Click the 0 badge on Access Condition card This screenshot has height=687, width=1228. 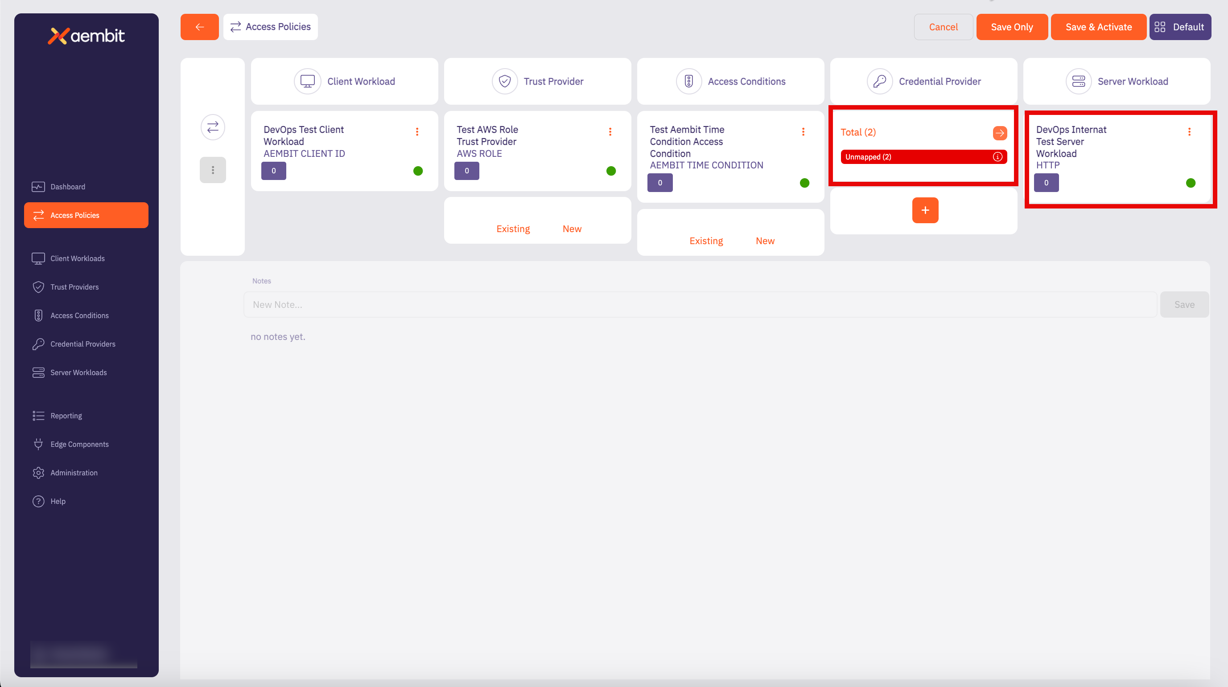660,183
